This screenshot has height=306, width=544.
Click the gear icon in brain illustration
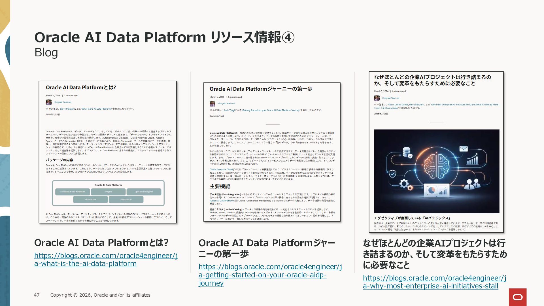(x=404, y=184)
